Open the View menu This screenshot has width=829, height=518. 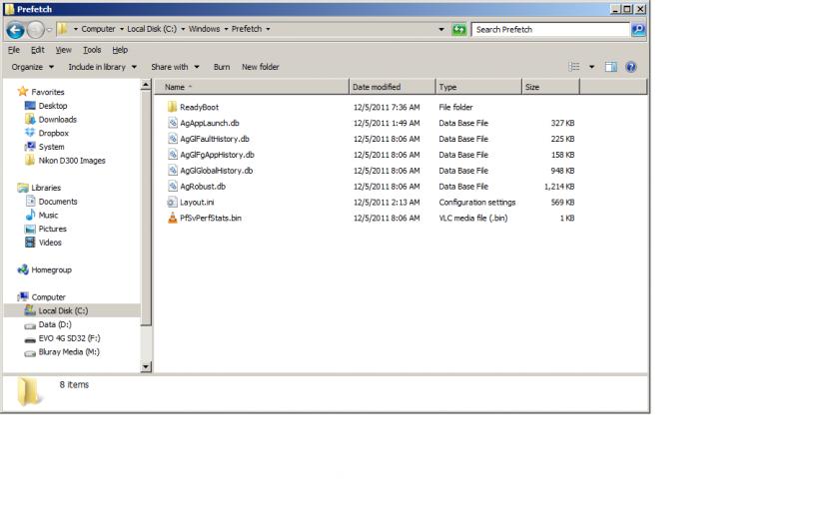[64, 50]
